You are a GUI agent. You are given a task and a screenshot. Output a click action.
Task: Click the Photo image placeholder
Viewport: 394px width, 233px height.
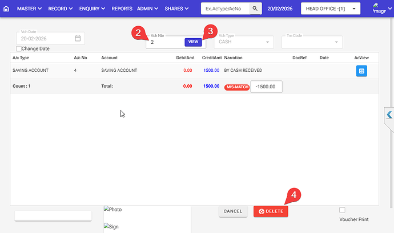[x=112, y=210]
